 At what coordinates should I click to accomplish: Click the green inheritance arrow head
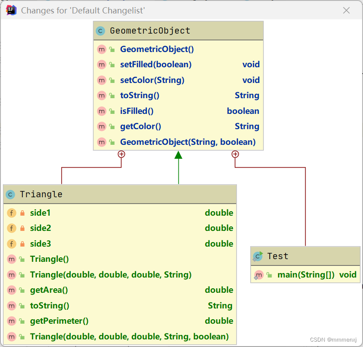click(178, 155)
